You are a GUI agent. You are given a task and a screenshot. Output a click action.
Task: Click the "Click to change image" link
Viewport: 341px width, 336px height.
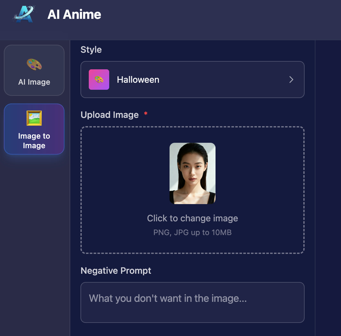click(192, 218)
